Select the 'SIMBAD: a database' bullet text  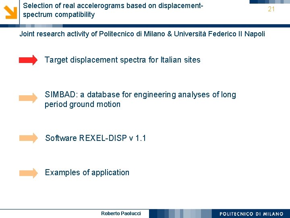pos(141,99)
